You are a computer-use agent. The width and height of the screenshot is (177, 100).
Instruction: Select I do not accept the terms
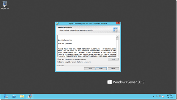click(58, 62)
